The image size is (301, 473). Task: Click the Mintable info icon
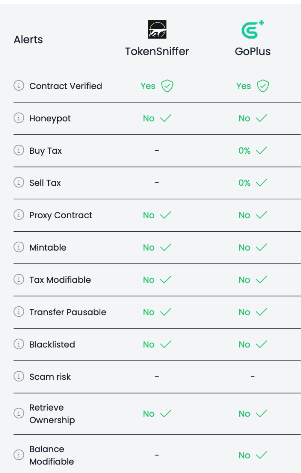[19, 247]
